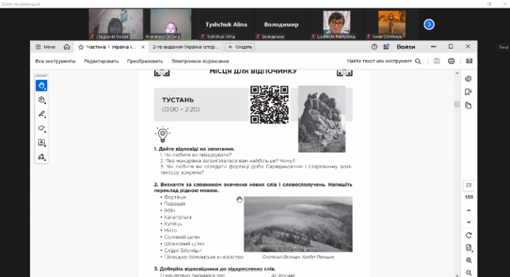Open the Bookmarks panel icon

469,92
